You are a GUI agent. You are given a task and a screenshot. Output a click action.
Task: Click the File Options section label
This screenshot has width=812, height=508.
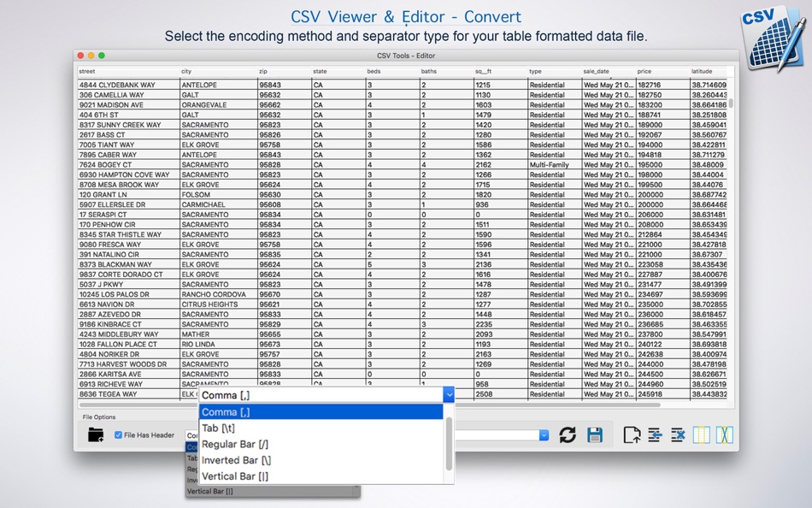99,416
